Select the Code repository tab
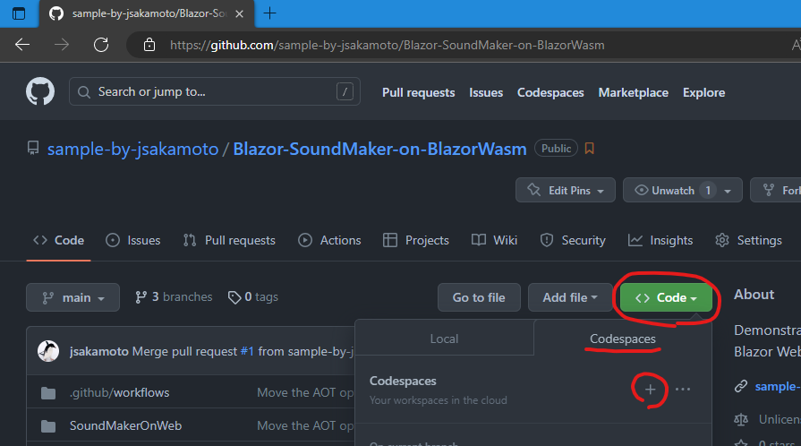Screen dimensions: 801x446 tap(58, 240)
